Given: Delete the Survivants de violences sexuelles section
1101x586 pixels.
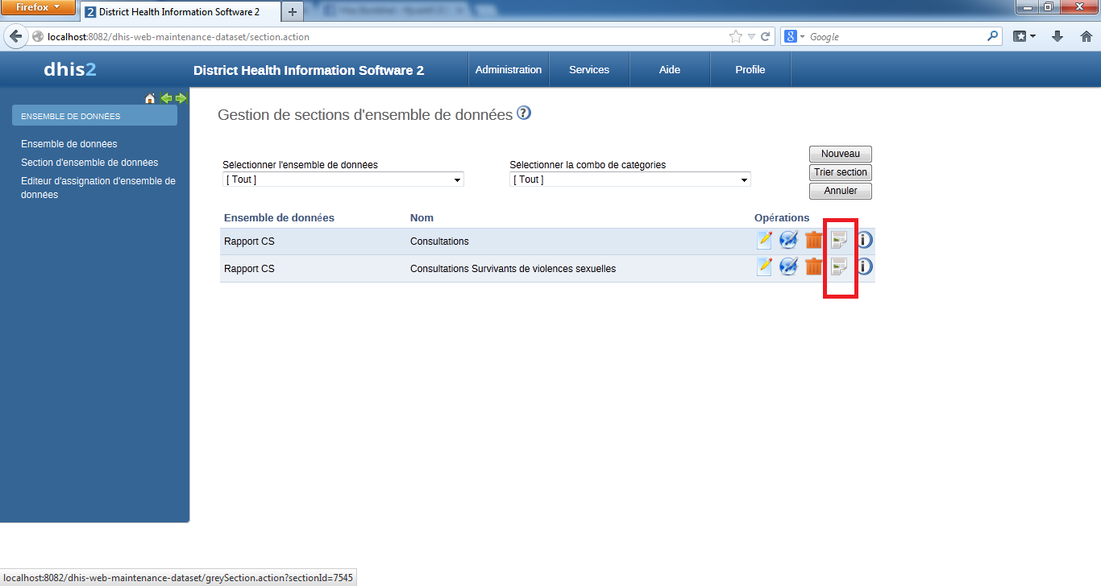Looking at the screenshot, I should [813, 267].
